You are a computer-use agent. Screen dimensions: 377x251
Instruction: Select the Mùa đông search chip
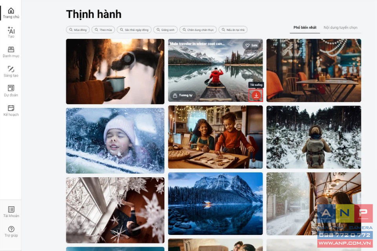(78, 30)
